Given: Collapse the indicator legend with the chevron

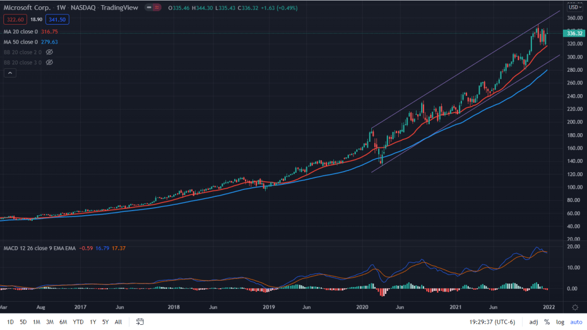Looking at the screenshot, I should 9,73.
